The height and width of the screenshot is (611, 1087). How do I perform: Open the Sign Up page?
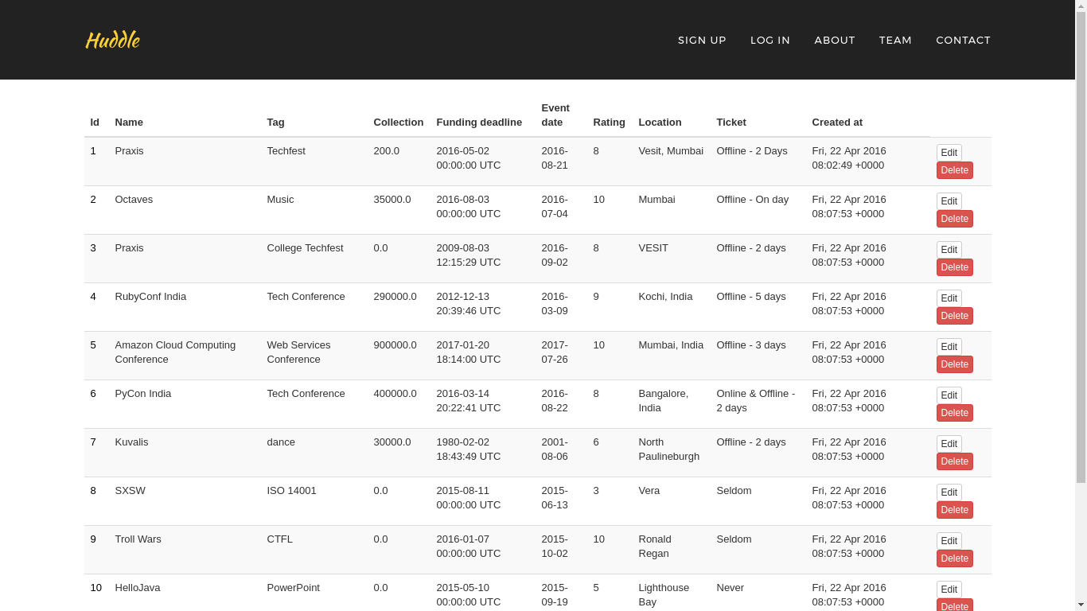(x=702, y=40)
